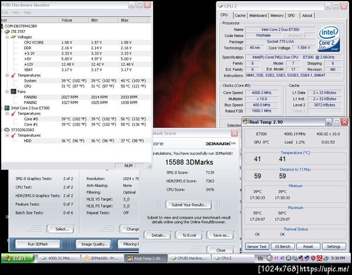The image size is (352, 275).
Task: Click the Value column header in HWMonitor
Action: click(74, 20)
